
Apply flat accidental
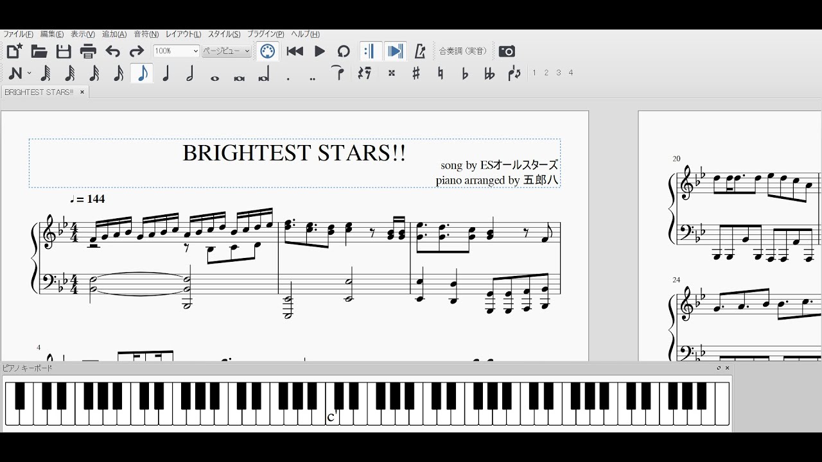[465, 73]
